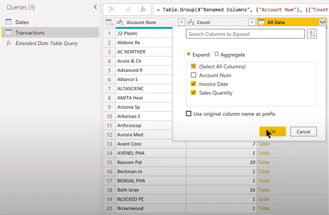
Task: Click table type icon on All Data column
Action: pos(261,22)
